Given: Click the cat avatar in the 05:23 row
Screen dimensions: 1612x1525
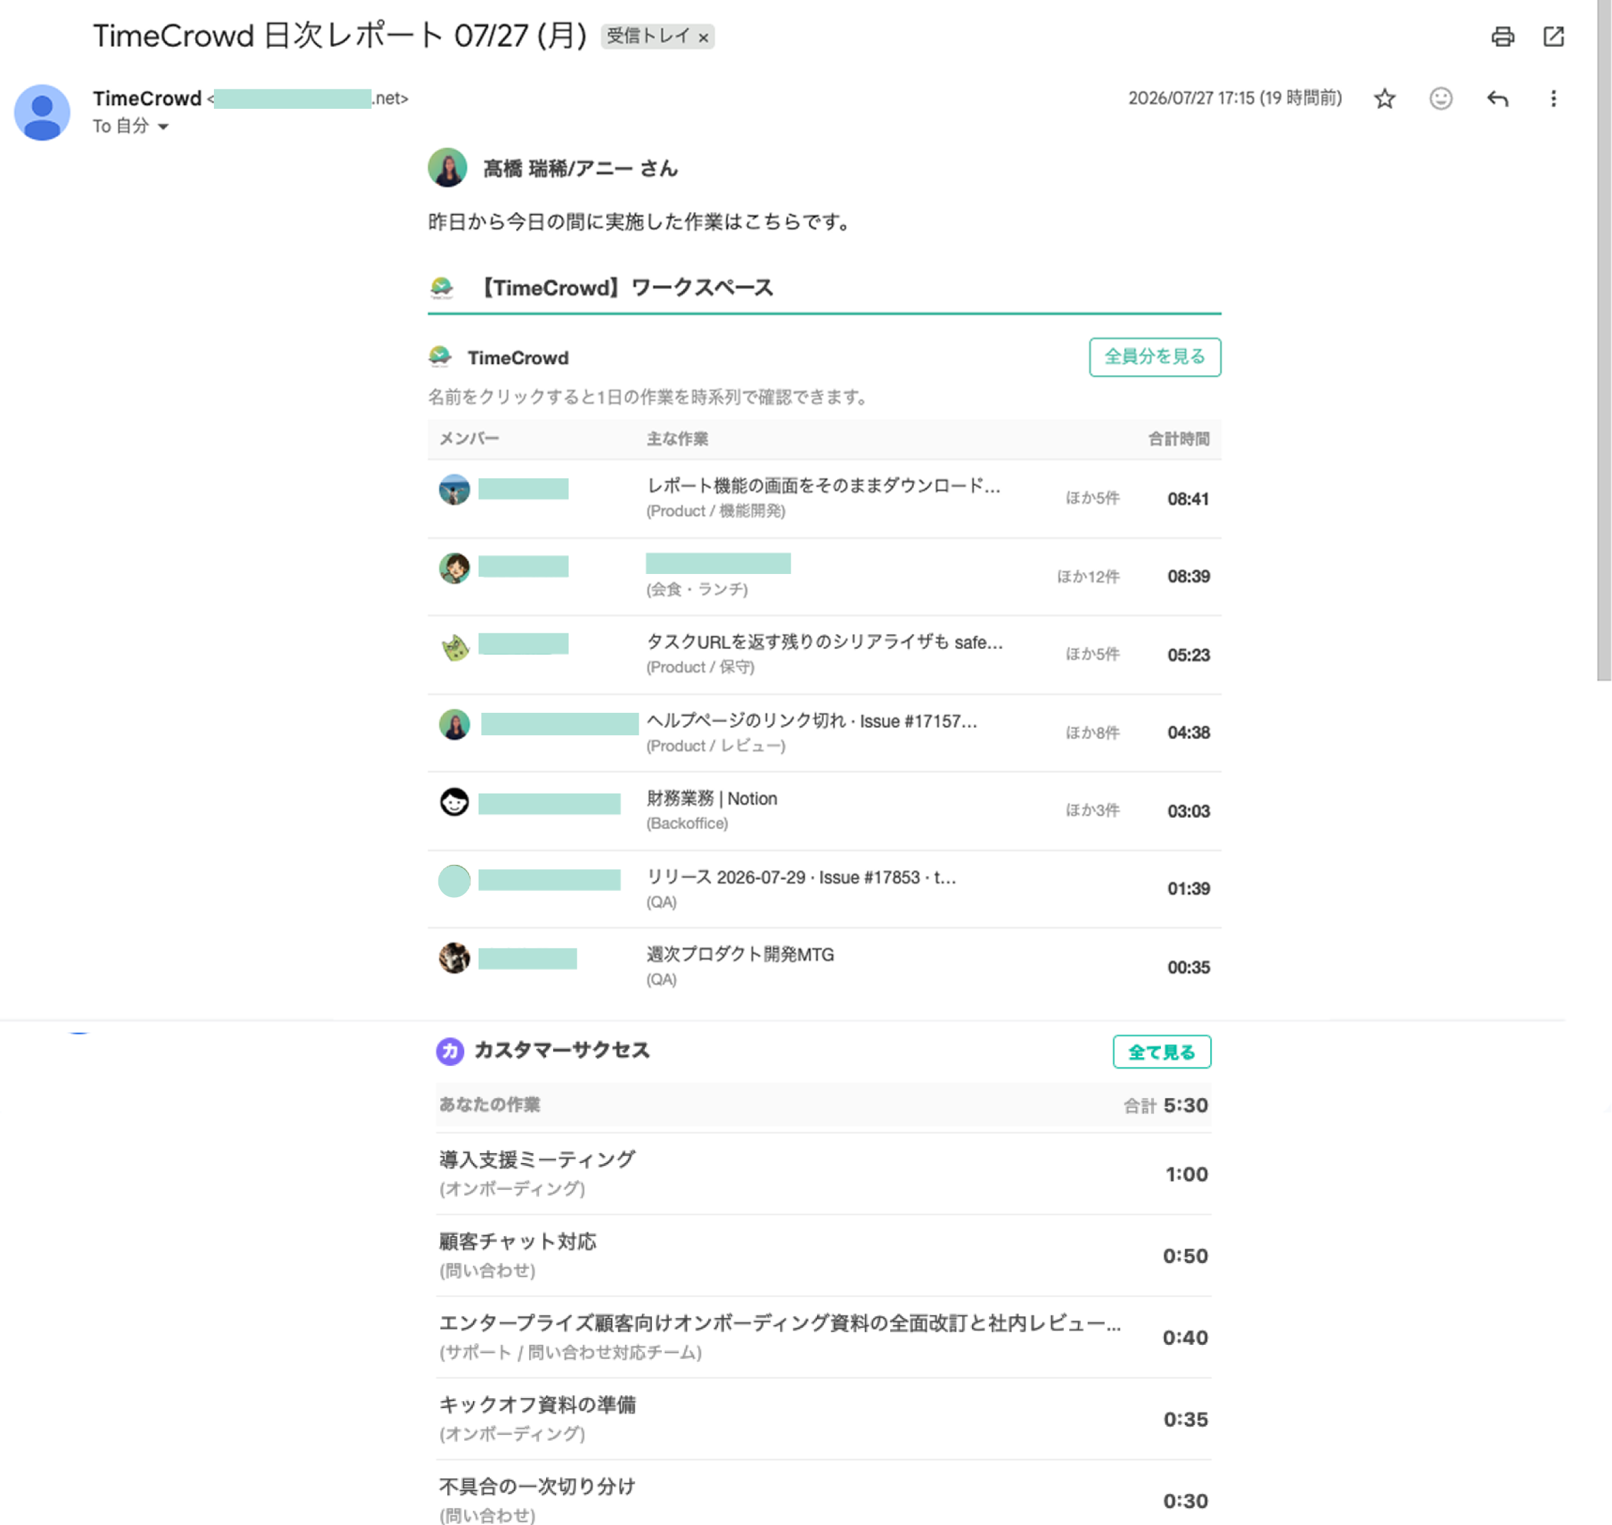Looking at the screenshot, I should click(455, 647).
